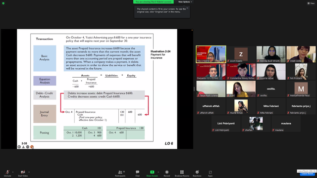Select Victoria refina's video tile

pos(271,72)
